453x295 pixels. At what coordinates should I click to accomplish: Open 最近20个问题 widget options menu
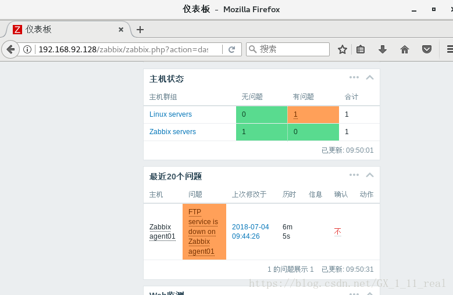point(354,175)
